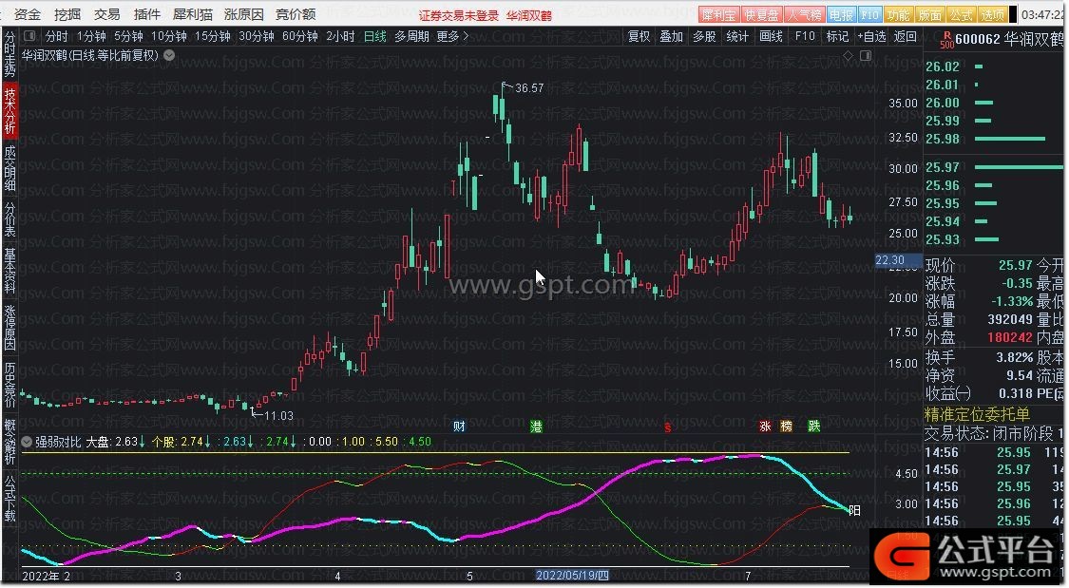Open the 基本资料 sidebar tab

(10, 270)
